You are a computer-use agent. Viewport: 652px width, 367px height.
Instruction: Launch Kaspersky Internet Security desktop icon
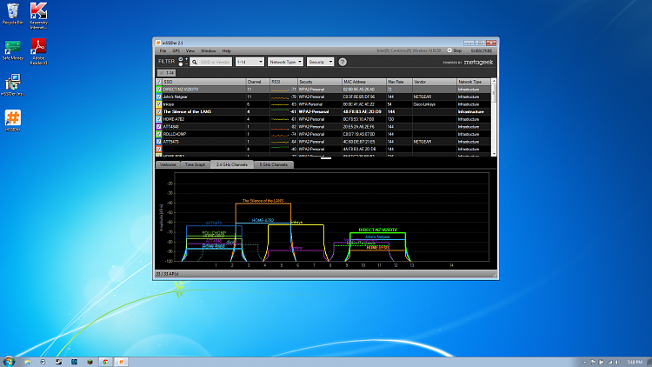tap(38, 16)
